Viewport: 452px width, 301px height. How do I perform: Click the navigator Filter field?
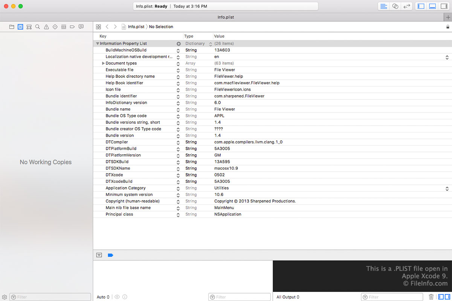[x=50, y=297]
